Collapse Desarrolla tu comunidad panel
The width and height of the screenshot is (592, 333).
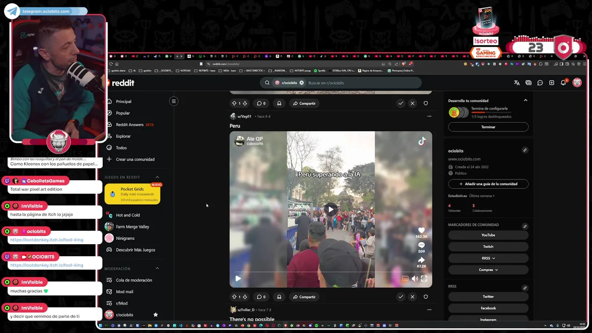tap(525, 100)
